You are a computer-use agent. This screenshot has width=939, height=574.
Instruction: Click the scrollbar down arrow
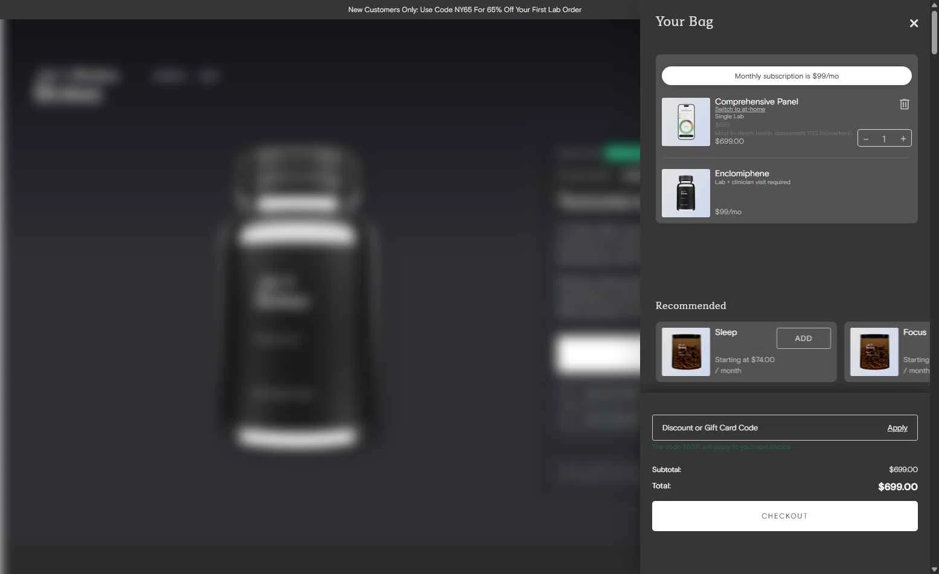coord(934,569)
